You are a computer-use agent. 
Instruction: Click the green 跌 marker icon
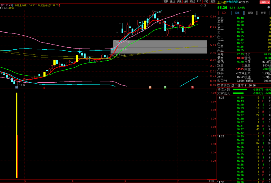(165, 87)
